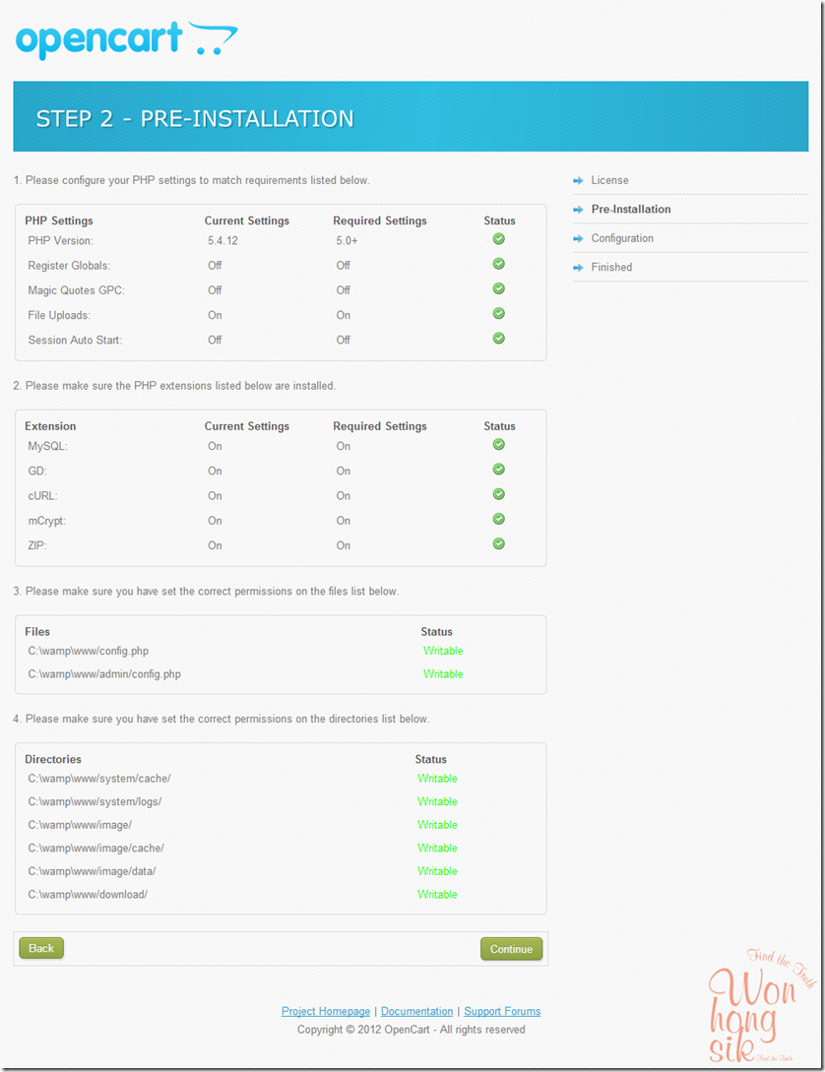
Task: Click green check icon for GD extension
Action: click(499, 469)
